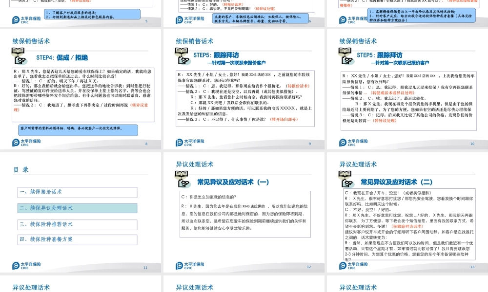The height and width of the screenshot is (292, 488).
Task: Click the script text box on slide 10
Action: (x=408, y=100)
